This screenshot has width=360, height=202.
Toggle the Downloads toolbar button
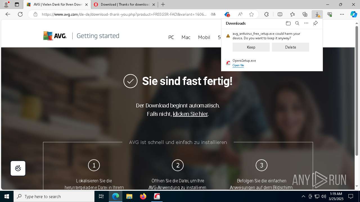click(317, 14)
